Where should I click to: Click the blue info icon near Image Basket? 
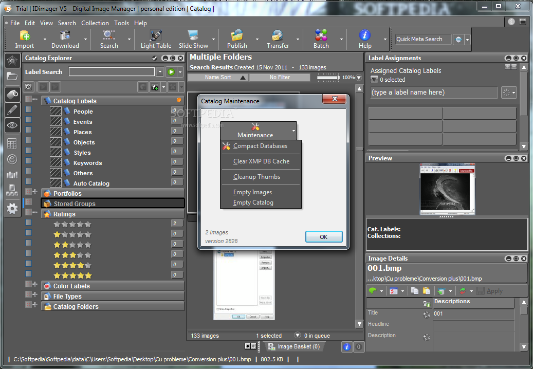346,347
